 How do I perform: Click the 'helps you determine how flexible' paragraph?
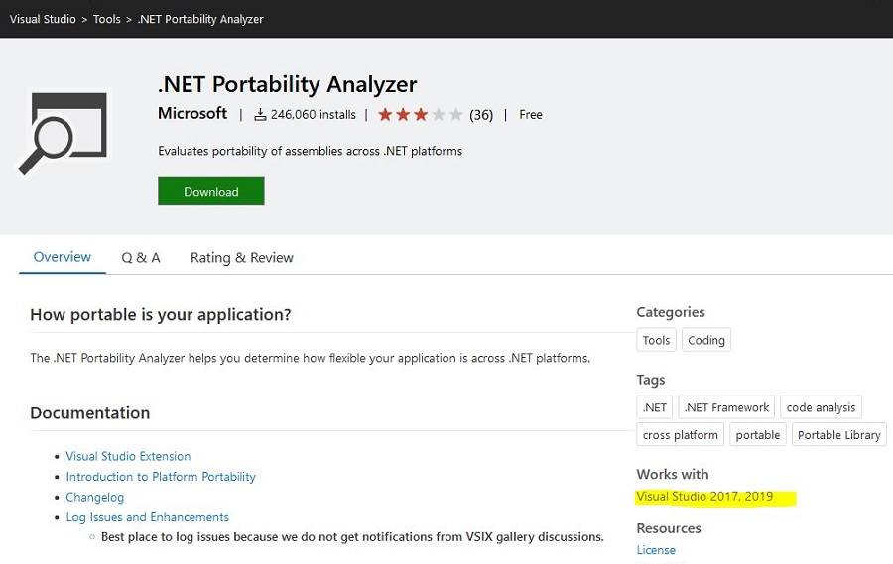click(x=310, y=358)
